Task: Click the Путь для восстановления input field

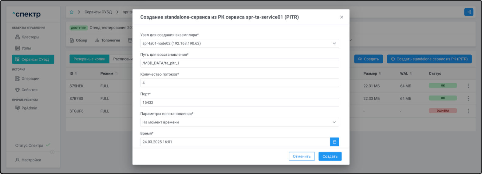Action: point(239,63)
